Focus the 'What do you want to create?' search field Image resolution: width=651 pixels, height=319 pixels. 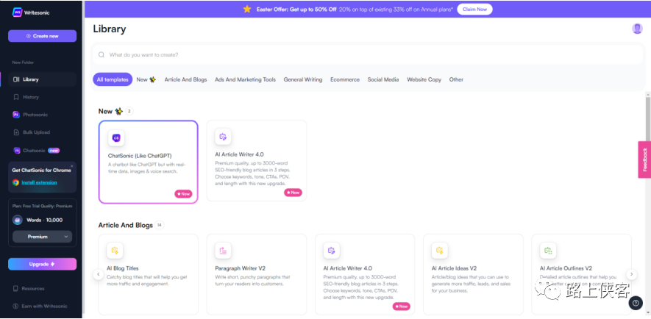tap(368, 54)
